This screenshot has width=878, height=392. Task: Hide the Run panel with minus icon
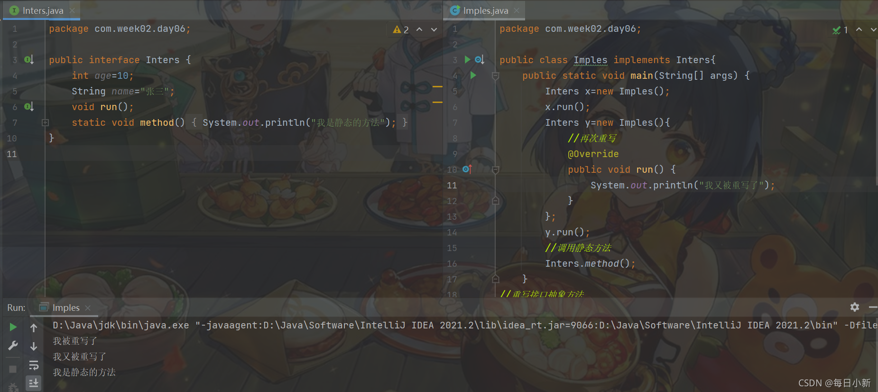click(x=873, y=307)
